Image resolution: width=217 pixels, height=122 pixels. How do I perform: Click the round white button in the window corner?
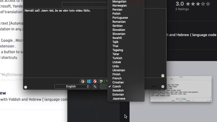[26, 87]
